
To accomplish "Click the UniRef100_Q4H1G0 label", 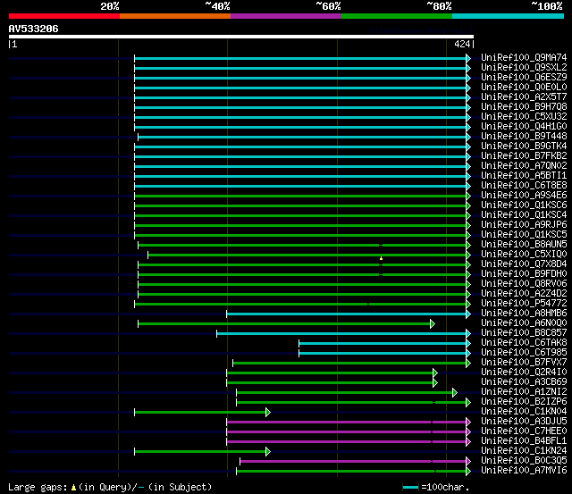I will click(524, 127).
